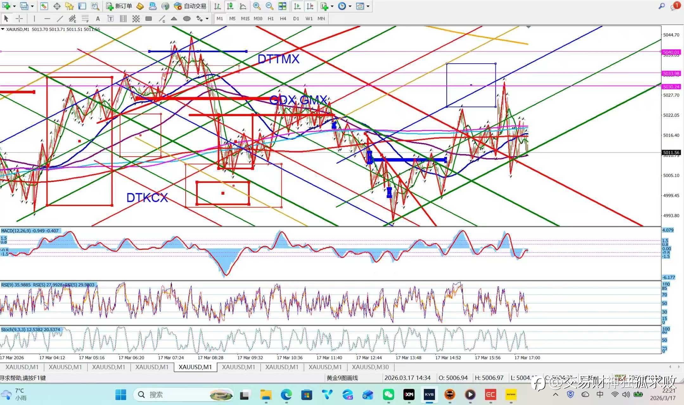Click the Zoom Out magnifier icon

pos(269,6)
